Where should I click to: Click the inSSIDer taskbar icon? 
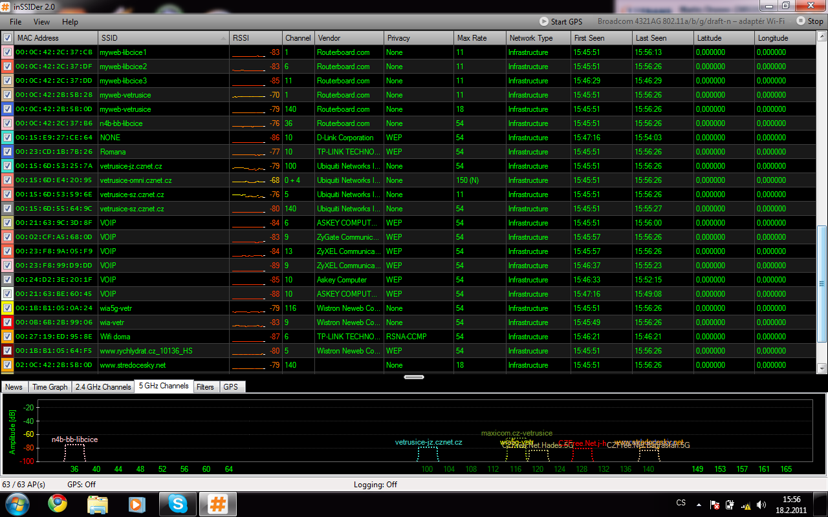pyautogui.click(x=217, y=503)
